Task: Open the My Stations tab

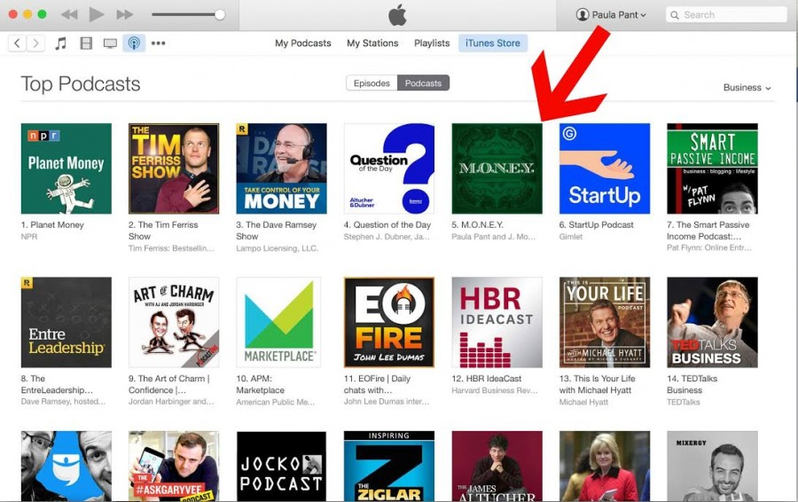Action: (x=372, y=43)
